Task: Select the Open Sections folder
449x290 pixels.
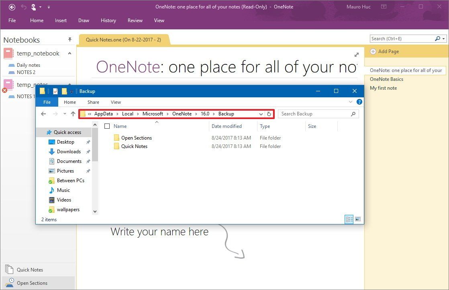Action: tap(136, 138)
